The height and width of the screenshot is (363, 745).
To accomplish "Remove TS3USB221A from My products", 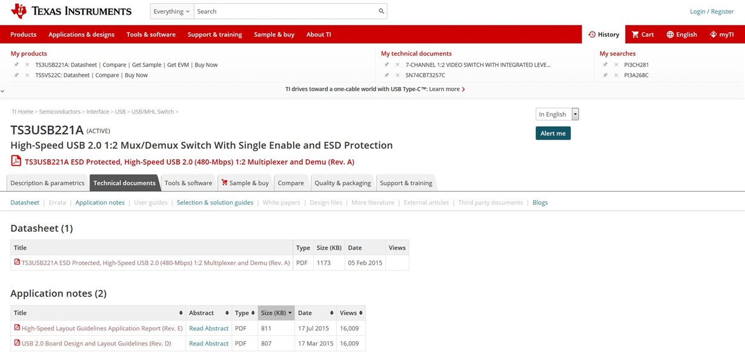I will click(27, 65).
